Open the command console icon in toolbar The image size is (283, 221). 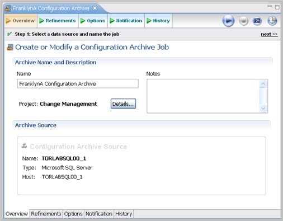[257, 21]
